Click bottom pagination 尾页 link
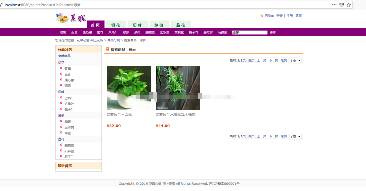The width and height of the screenshot is (366, 191). click(x=284, y=136)
